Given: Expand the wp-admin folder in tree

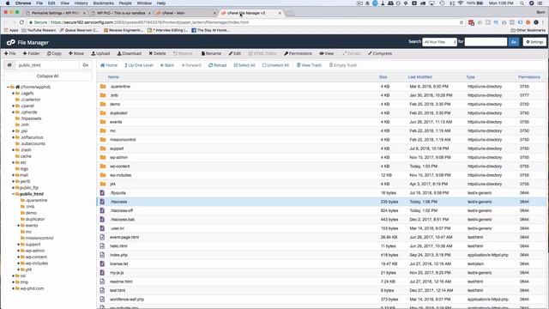Looking at the screenshot, I should coord(18,251).
